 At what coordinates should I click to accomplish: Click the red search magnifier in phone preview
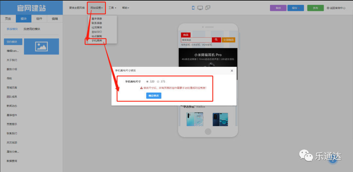[216, 40]
